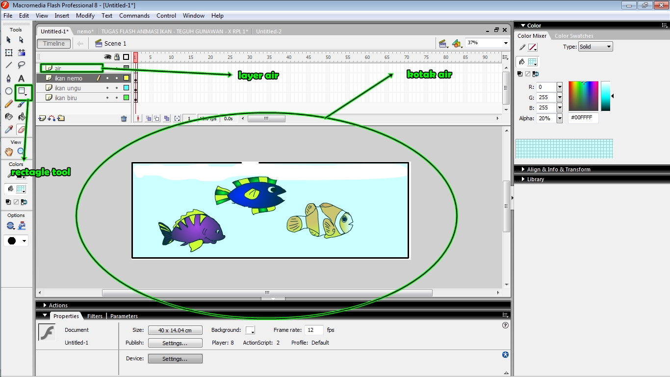Image resolution: width=670 pixels, height=377 pixels.
Task: Delete layer with the trash icon
Action: coord(124,118)
